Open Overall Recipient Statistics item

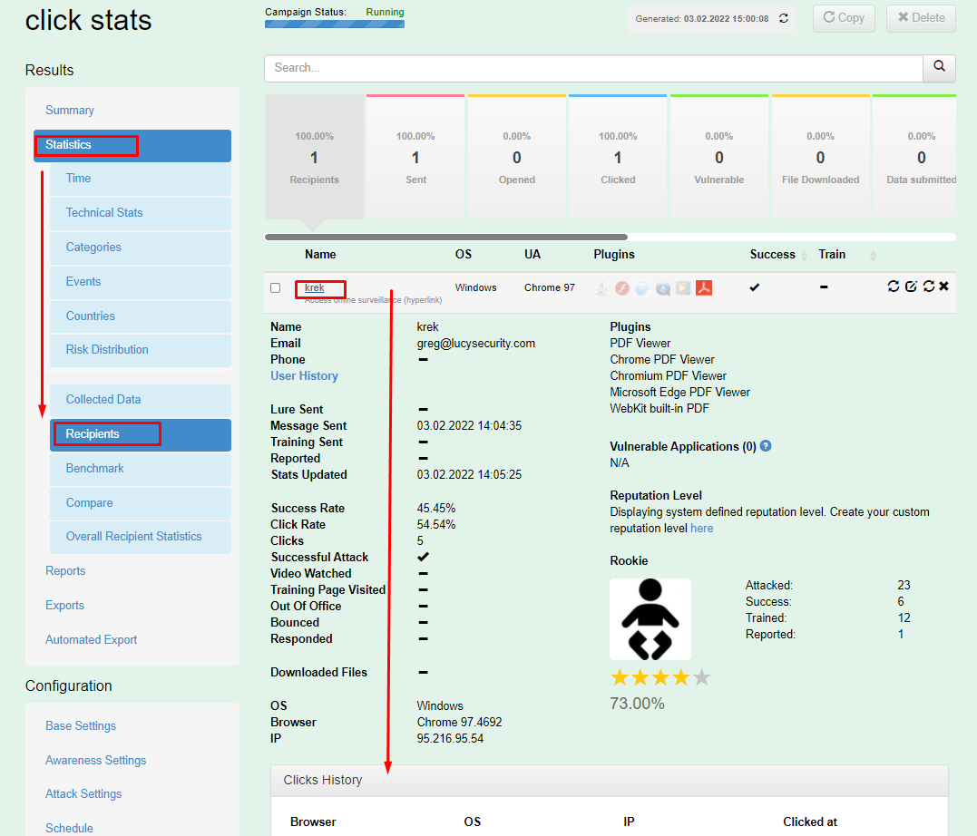tap(141, 537)
